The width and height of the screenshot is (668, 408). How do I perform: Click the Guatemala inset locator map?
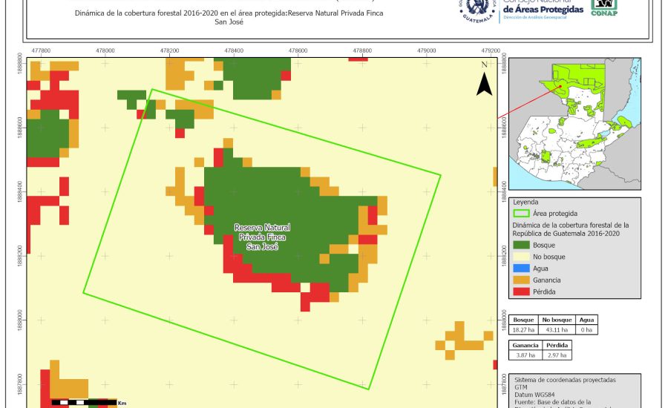point(575,125)
